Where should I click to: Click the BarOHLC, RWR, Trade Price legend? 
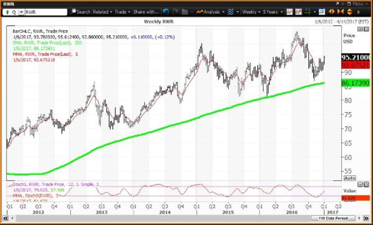(40, 31)
